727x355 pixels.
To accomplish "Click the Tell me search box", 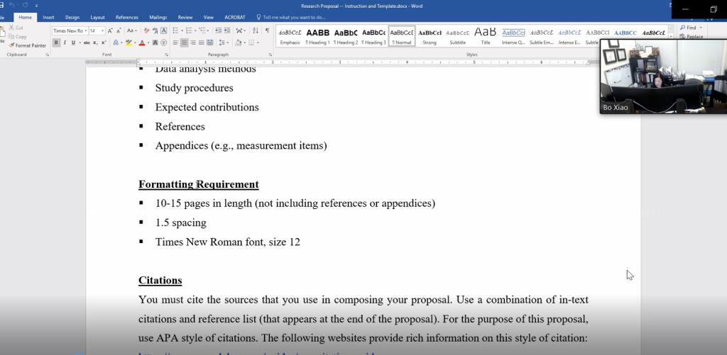I will tap(294, 17).
